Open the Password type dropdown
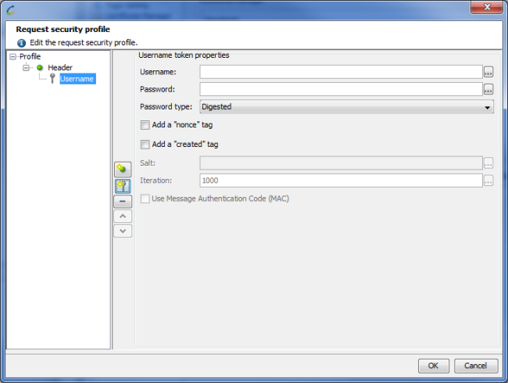Viewport: 508px width, 383px height. click(x=346, y=107)
